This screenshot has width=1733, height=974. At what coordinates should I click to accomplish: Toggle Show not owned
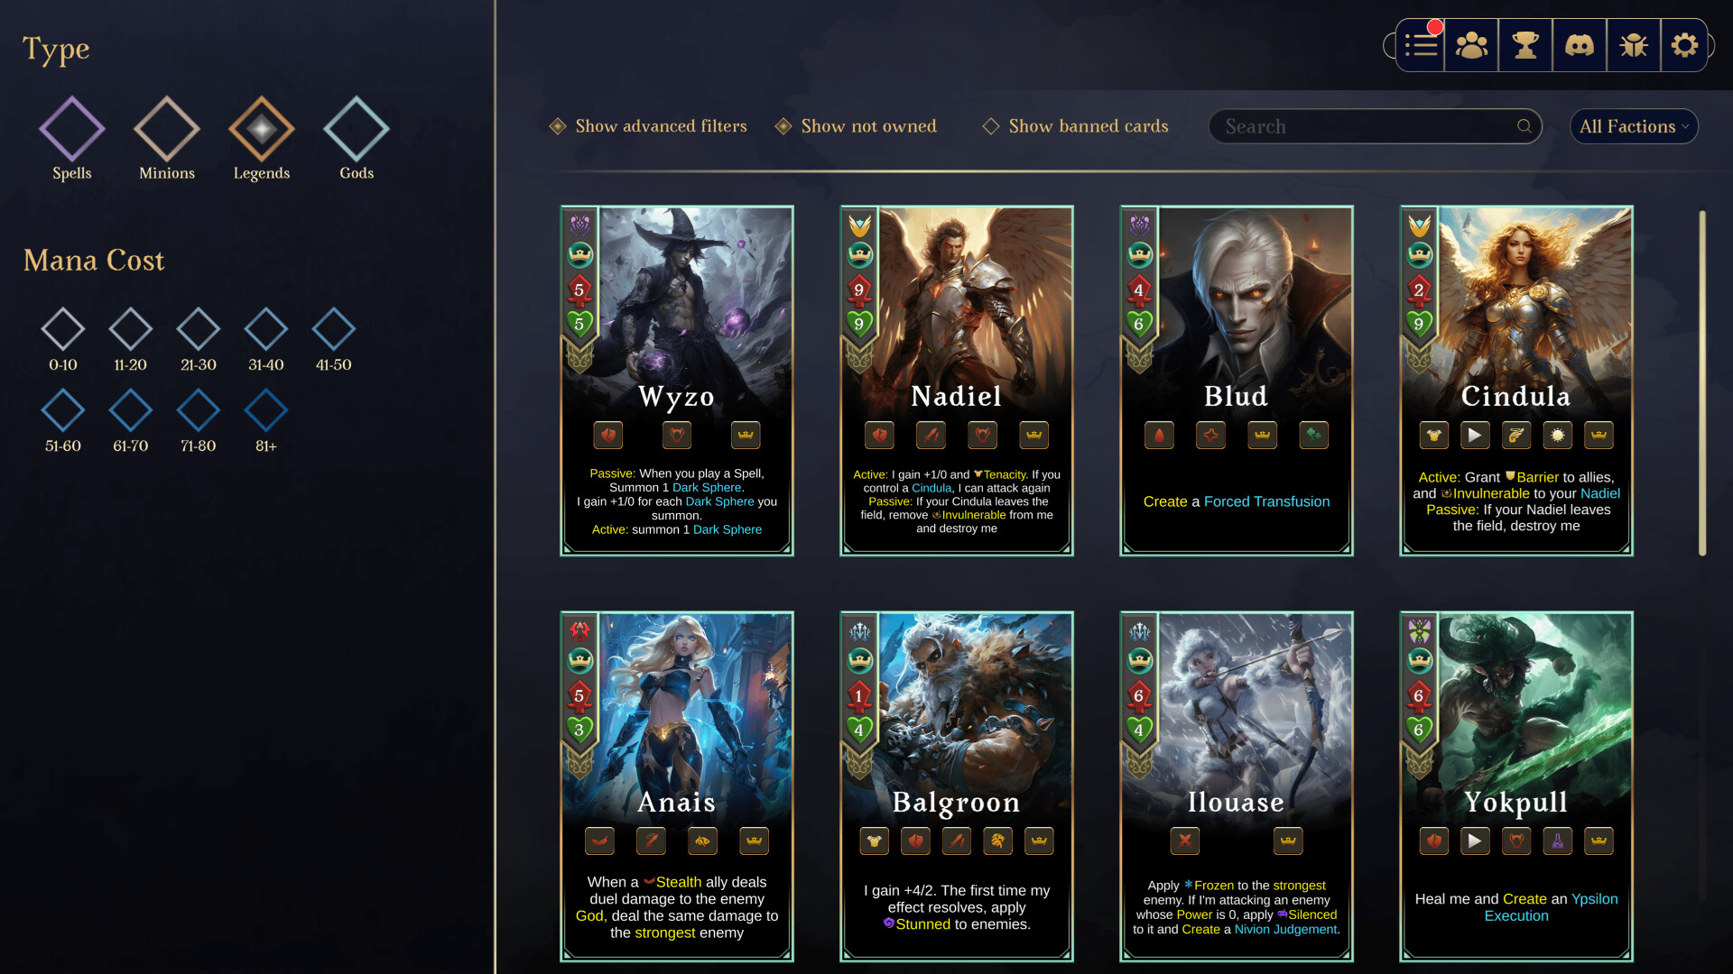(x=856, y=126)
